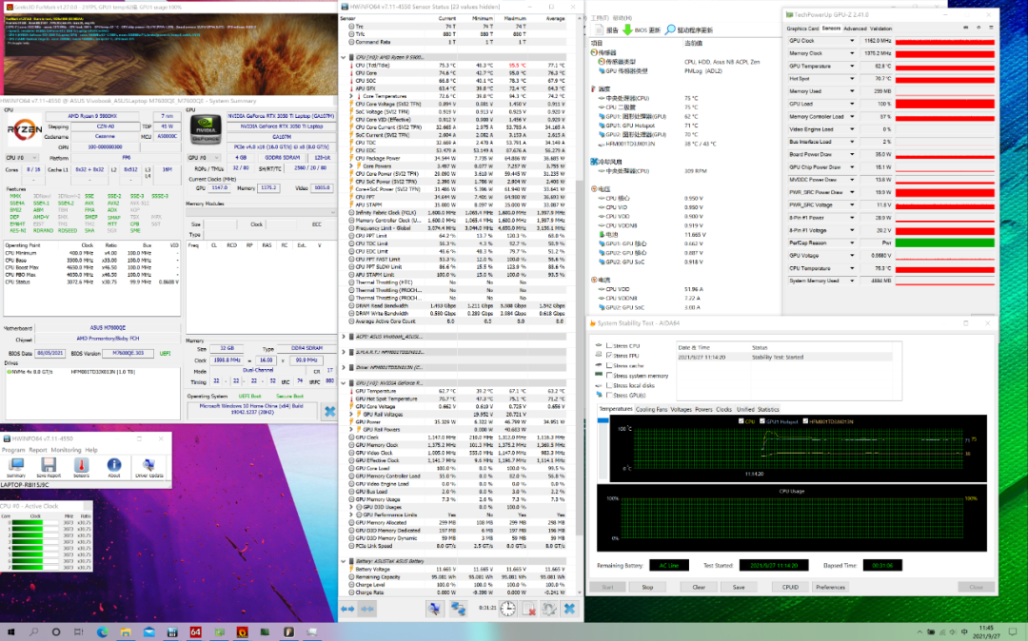Uncheck Stress FPU checkbox
The image size is (1028, 641).
pos(609,356)
